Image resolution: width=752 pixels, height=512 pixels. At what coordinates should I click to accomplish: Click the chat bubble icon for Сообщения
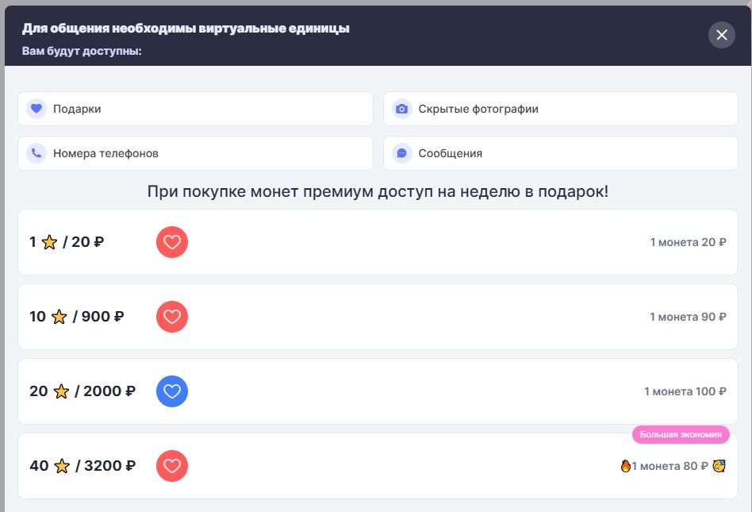(401, 153)
